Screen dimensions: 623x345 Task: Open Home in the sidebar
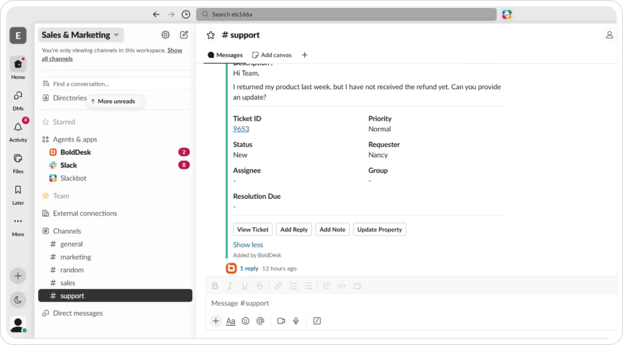18,68
